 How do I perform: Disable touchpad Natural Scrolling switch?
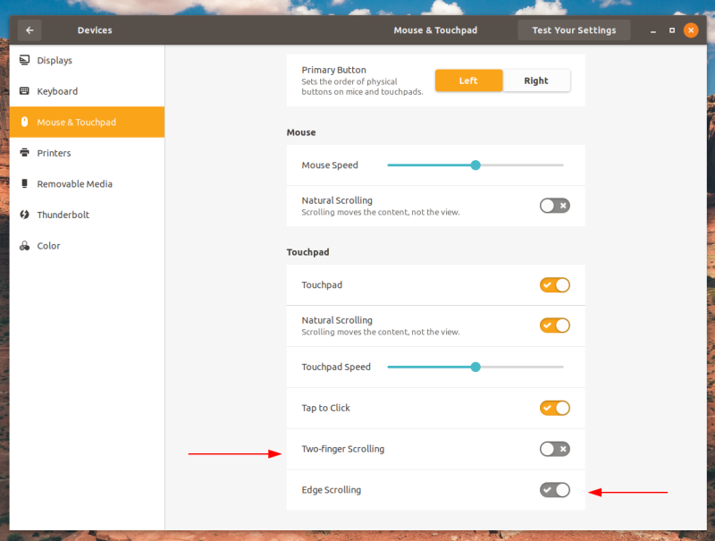(554, 325)
